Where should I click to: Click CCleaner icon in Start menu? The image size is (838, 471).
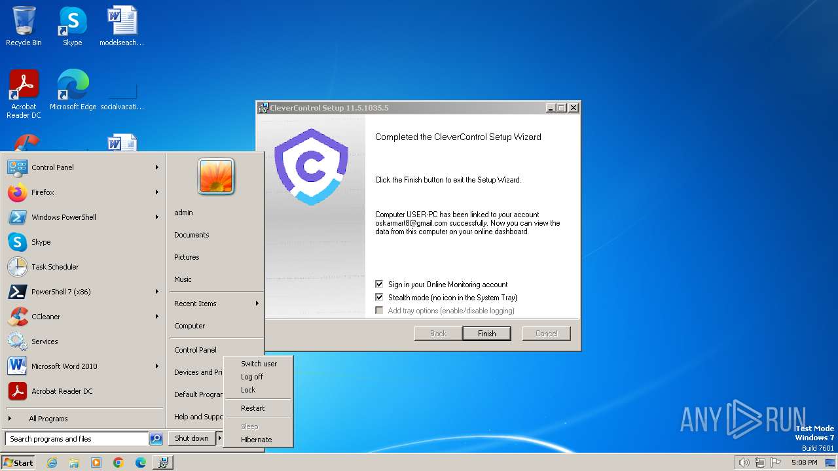point(18,317)
